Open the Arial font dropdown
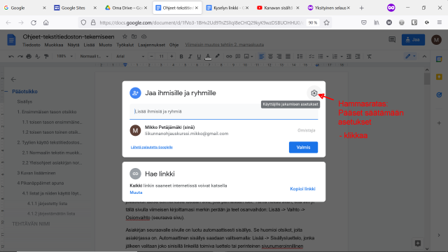448x252 pixels. pos(130,56)
